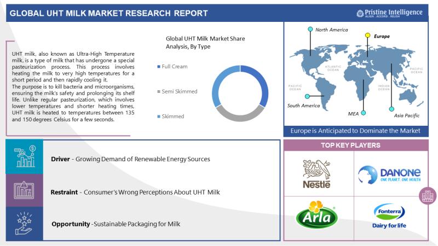The height and width of the screenshot is (246, 438).
Task: Click the purple building badge icon
Action: (426, 195)
